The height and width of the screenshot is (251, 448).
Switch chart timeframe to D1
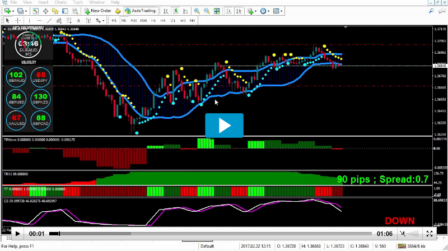pos(173,21)
